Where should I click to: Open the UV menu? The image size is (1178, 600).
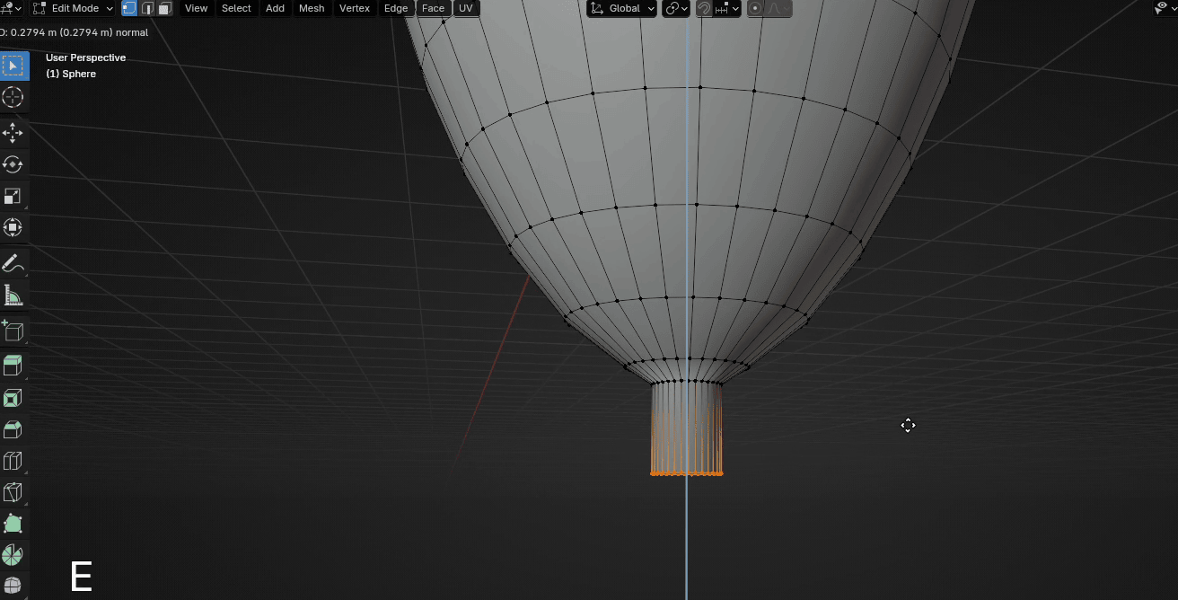coord(465,8)
